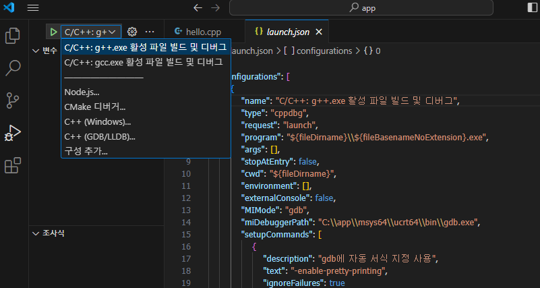
Task: Click the "args" key
Action: tap(254, 150)
